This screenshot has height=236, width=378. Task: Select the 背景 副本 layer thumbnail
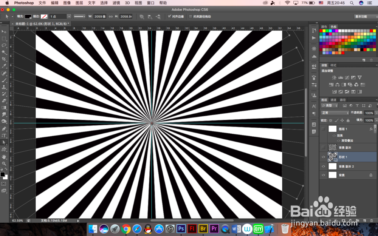tap(332, 147)
